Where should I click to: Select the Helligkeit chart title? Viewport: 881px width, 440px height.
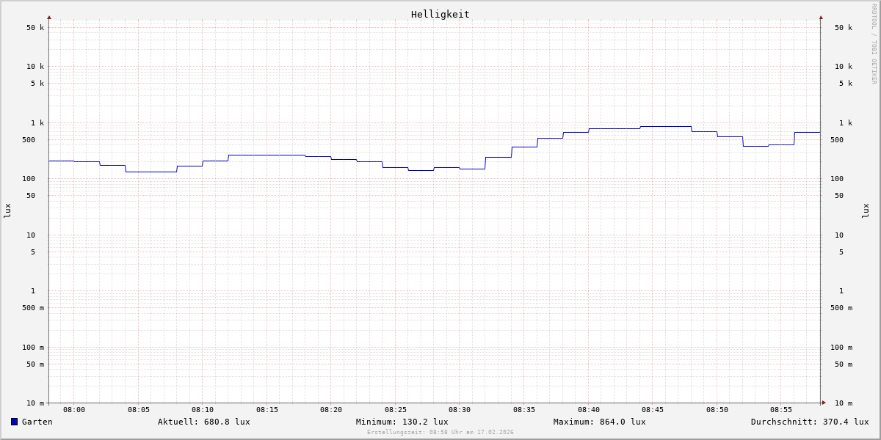pyautogui.click(x=440, y=14)
